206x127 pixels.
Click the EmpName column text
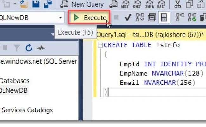(133, 73)
